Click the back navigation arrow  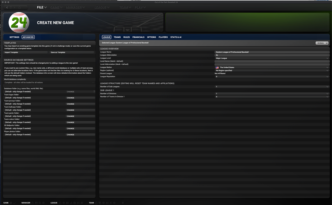point(7,8)
